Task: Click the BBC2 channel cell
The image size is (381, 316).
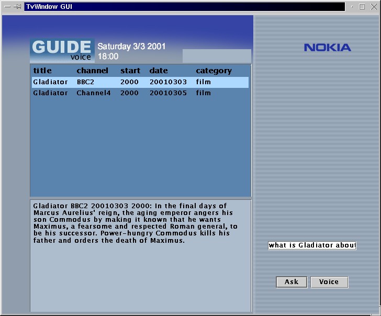Action: click(x=85, y=82)
